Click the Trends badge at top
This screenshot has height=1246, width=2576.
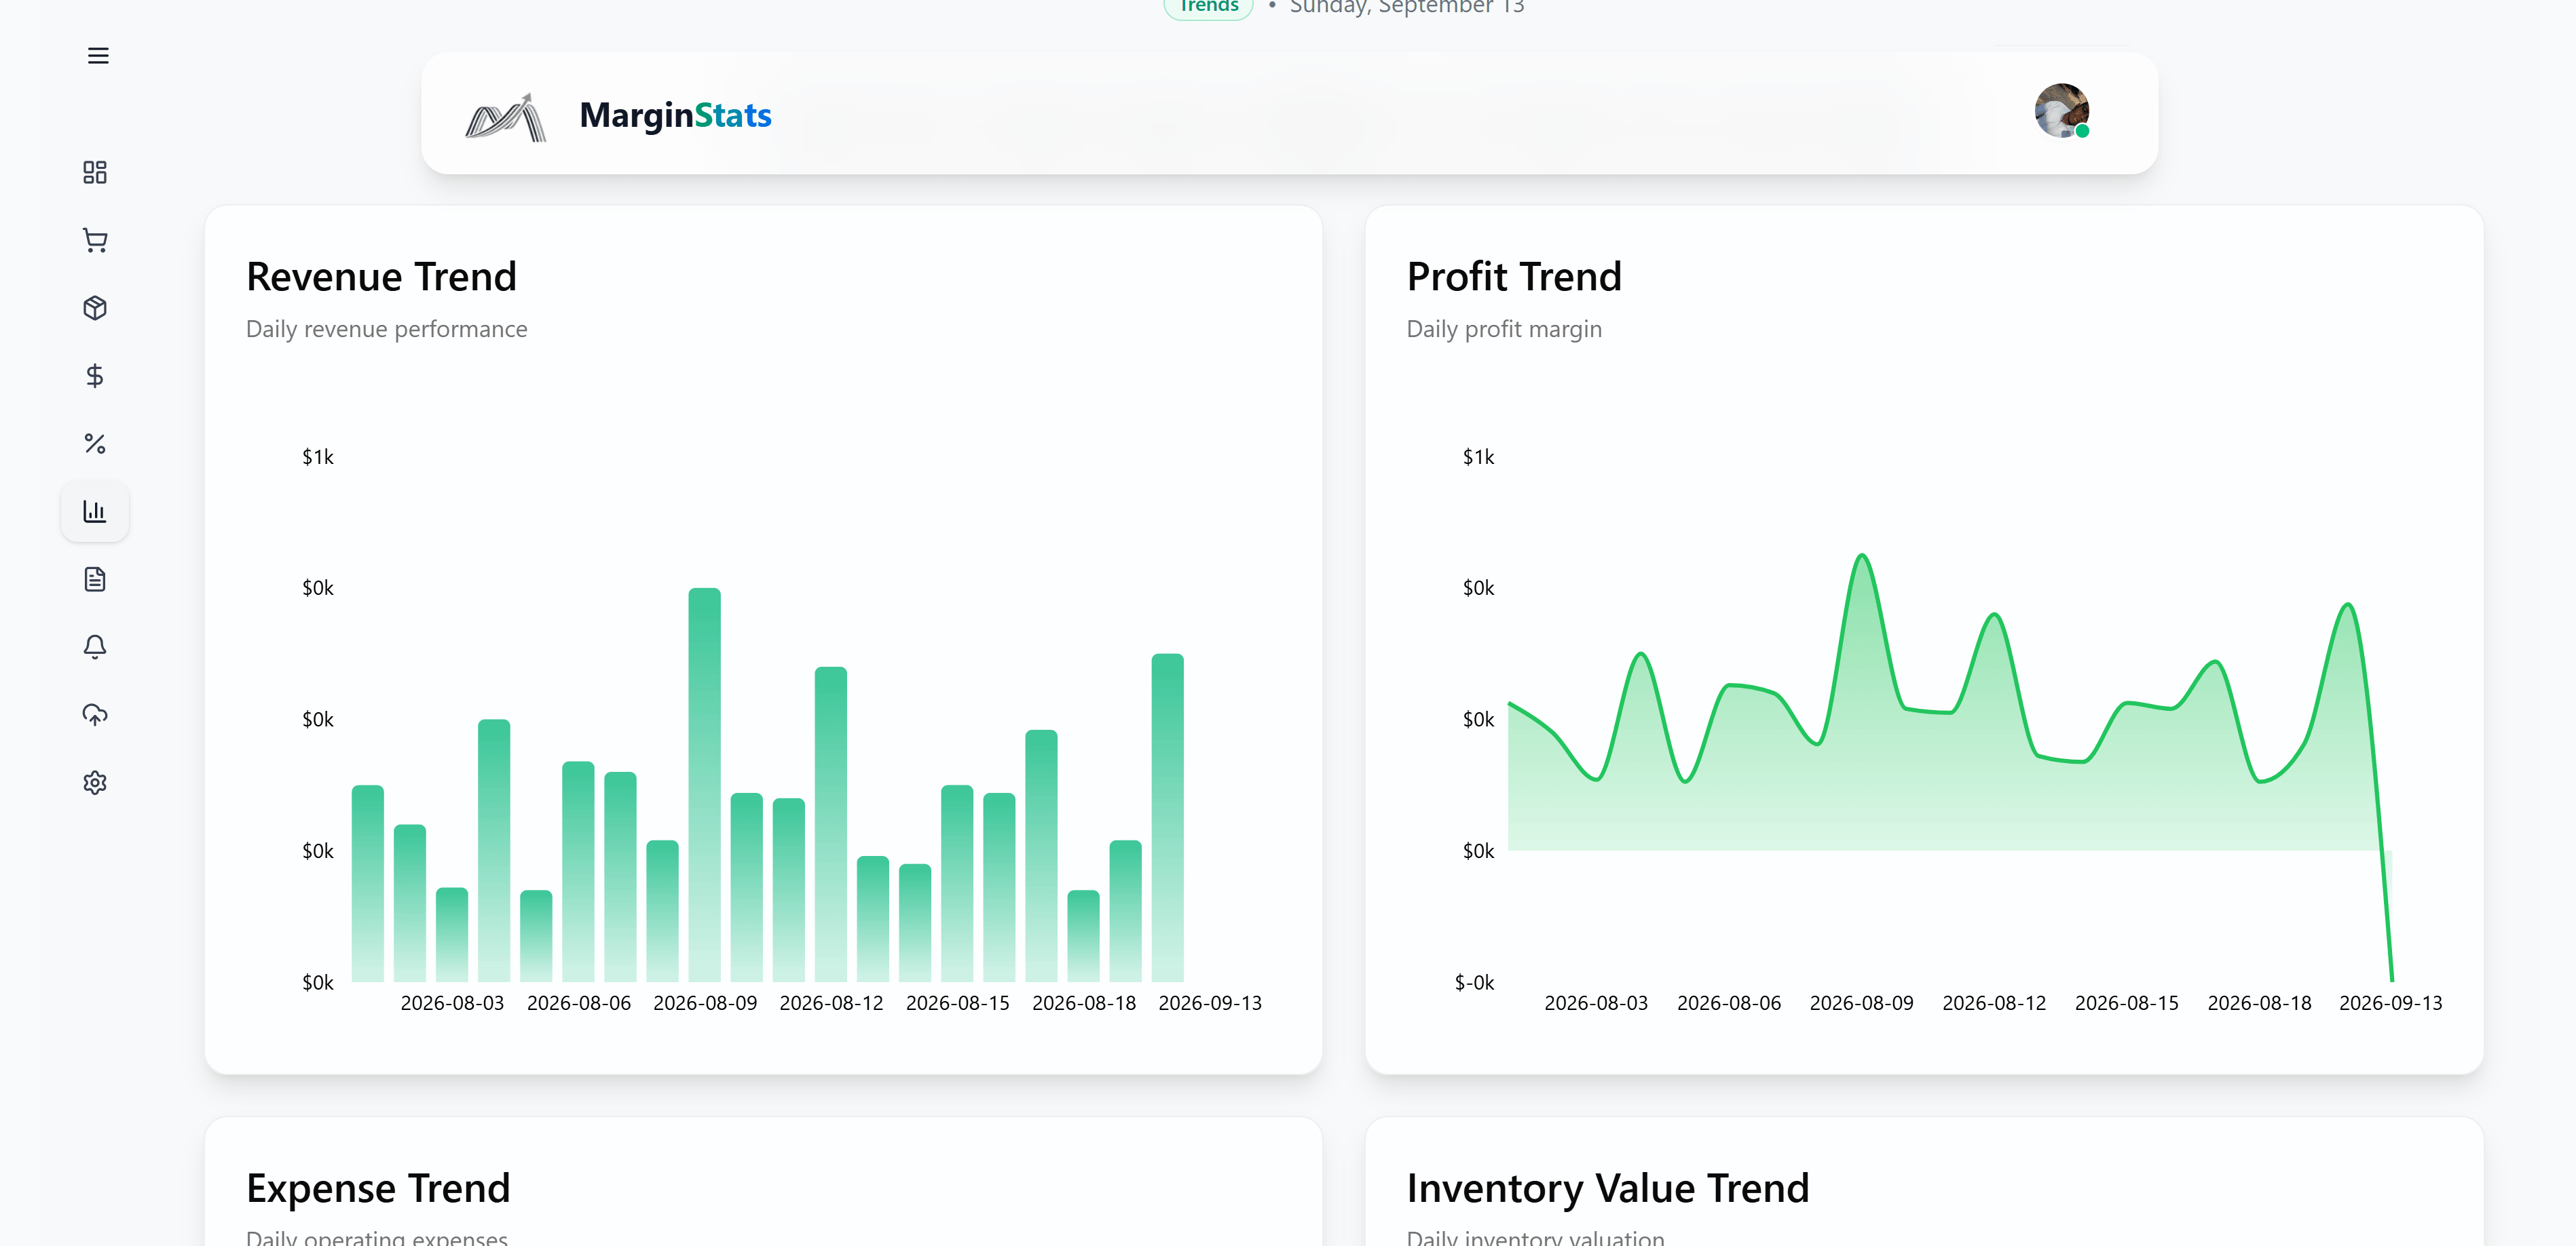pyautogui.click(x=1208, y=7)
